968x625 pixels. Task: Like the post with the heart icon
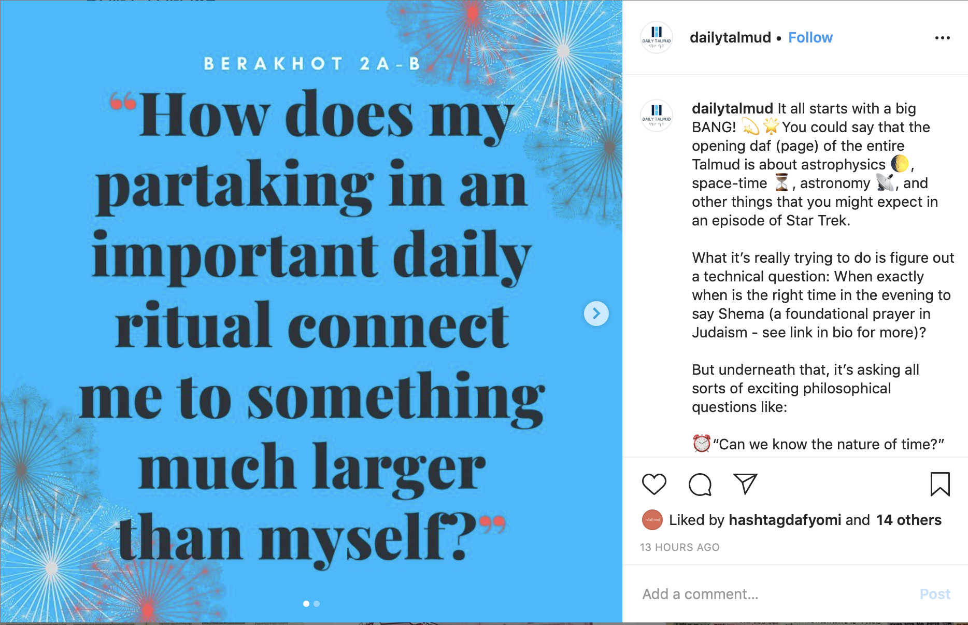653,485
